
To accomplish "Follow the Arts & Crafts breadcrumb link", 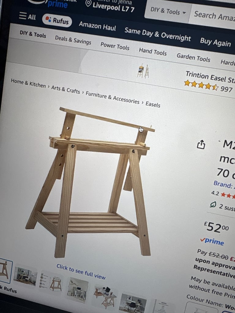I will point(65,89).
